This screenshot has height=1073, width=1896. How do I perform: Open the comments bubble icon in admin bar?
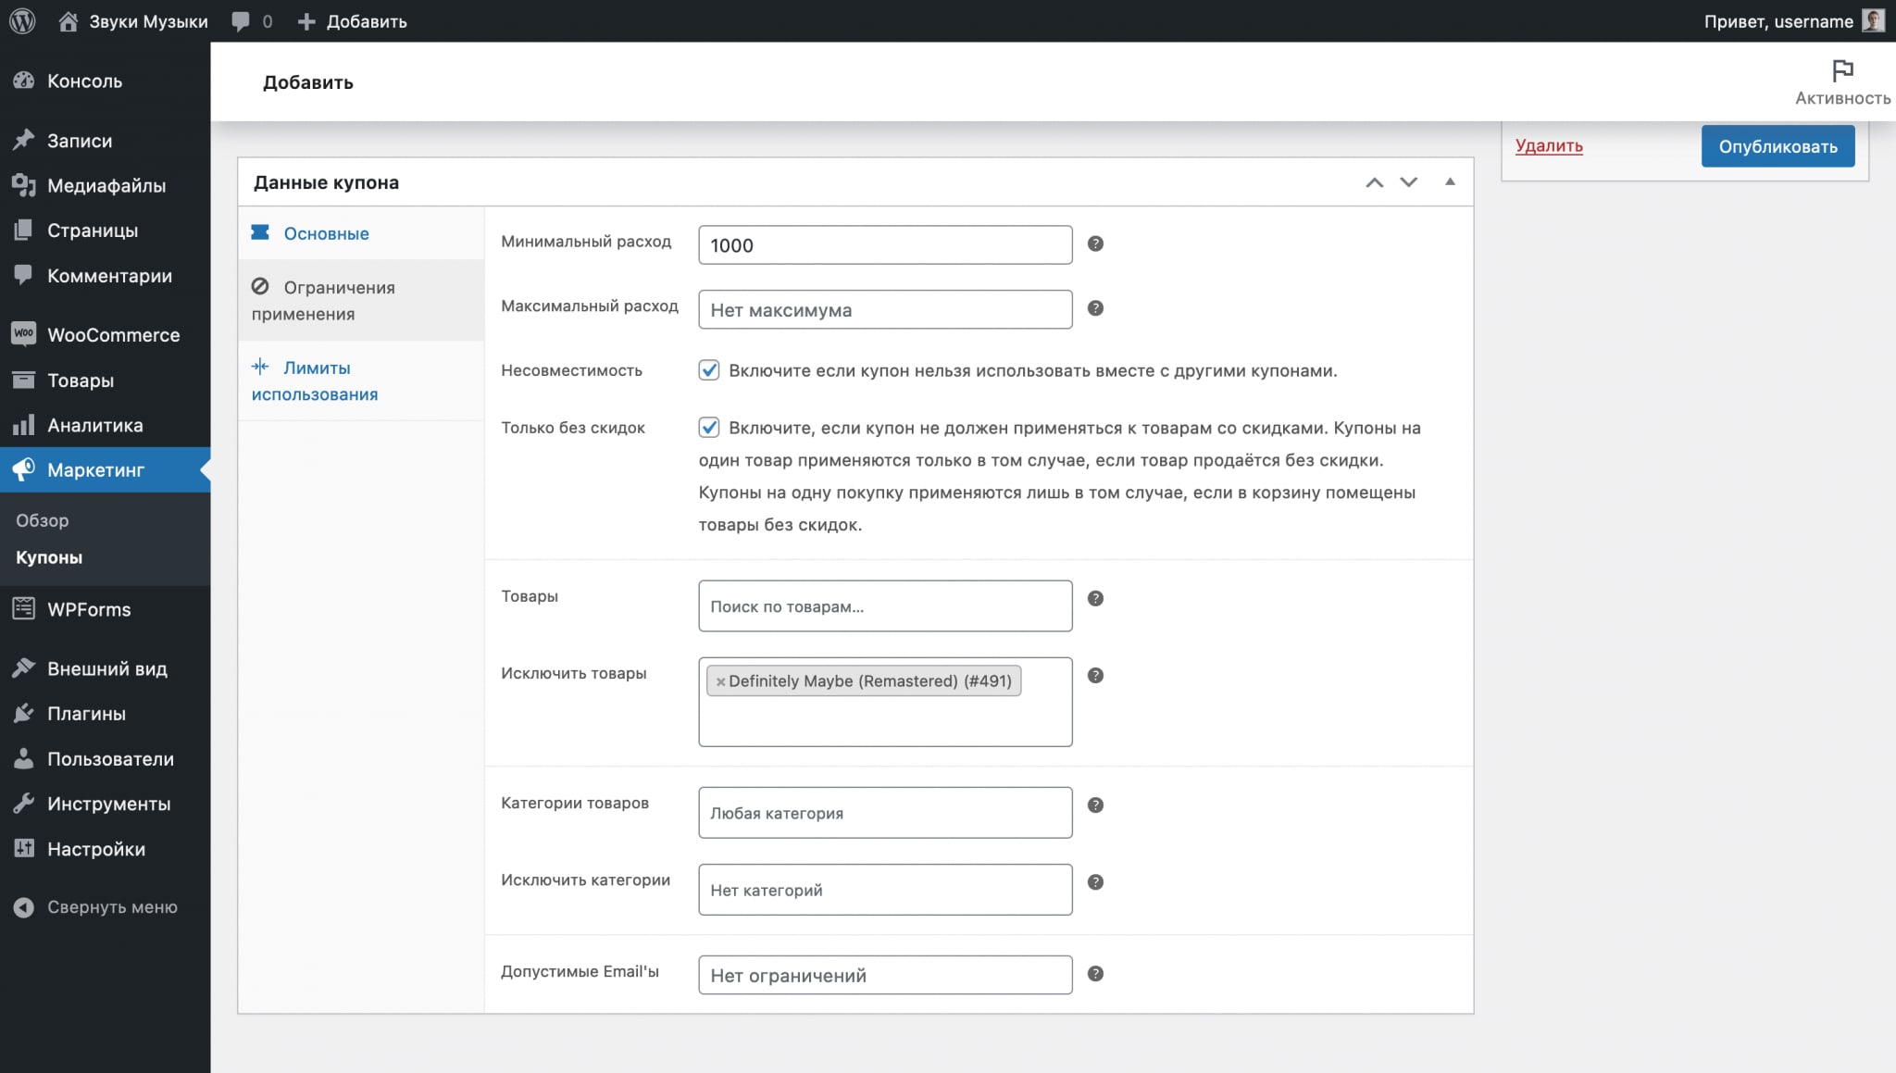[241, 21]
